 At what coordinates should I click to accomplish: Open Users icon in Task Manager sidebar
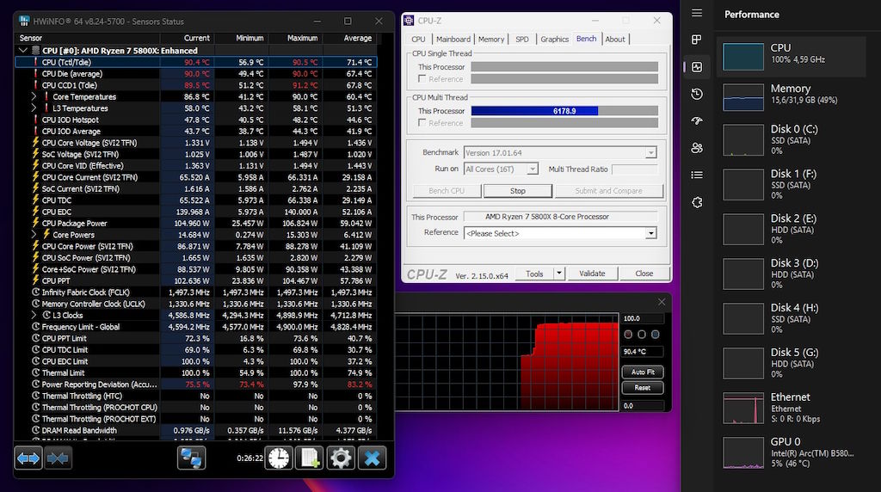[697, 148]
